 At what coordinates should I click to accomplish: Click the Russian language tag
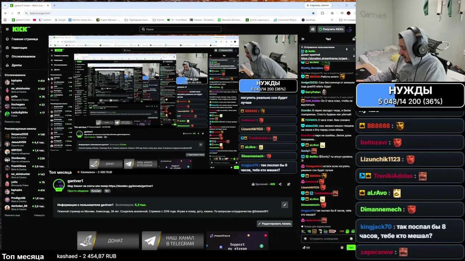[96, 191]
